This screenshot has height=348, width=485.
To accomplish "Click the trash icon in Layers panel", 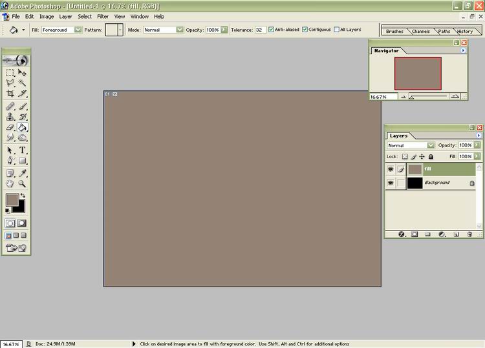I will tap(469, 234).
